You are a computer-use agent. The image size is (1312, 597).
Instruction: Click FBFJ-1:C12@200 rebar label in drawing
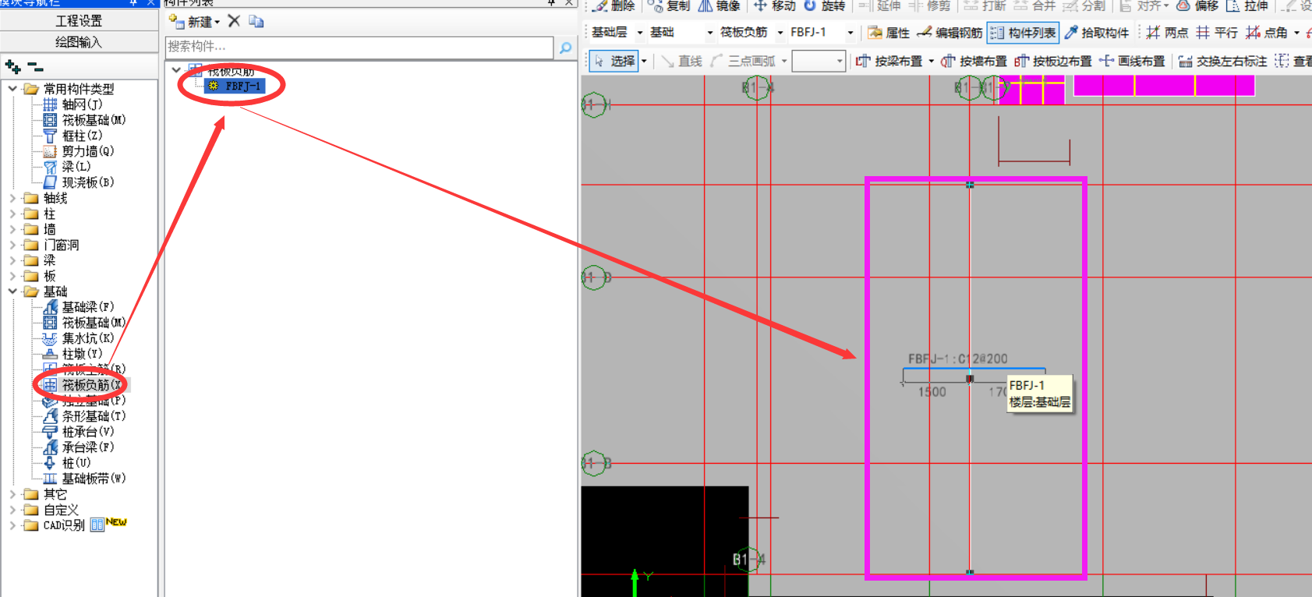pos(957,359)
